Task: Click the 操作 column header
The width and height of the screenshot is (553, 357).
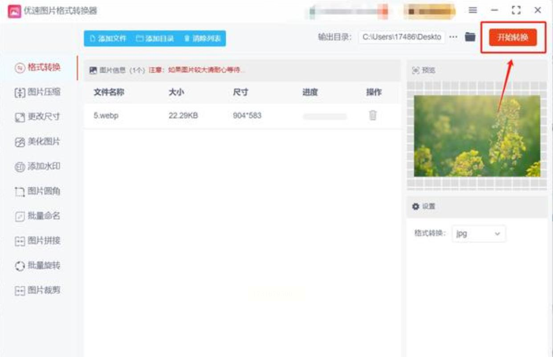Action: point(374,92)
